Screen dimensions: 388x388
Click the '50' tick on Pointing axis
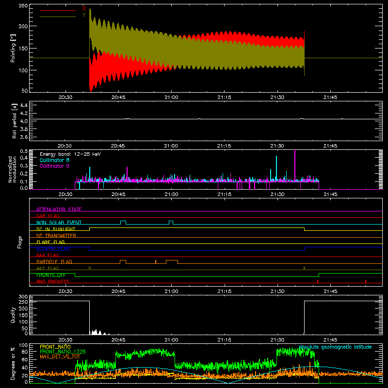[25, 91]
